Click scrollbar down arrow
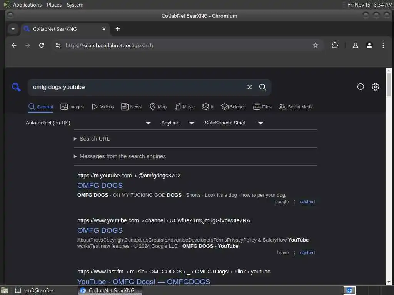The height and width of the screenshot is (295, 394). [x=389, y=282]
